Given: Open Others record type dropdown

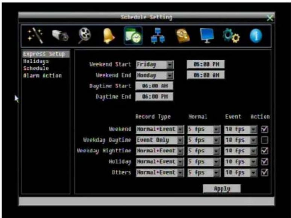Looking at the screenshot, I should tap(160, 173).
